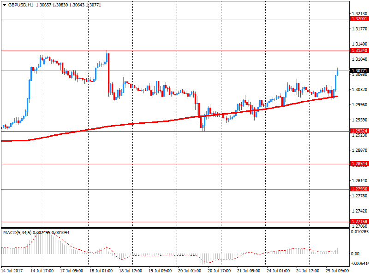Click the 1.32001 red price level label

tap(359, 19)
